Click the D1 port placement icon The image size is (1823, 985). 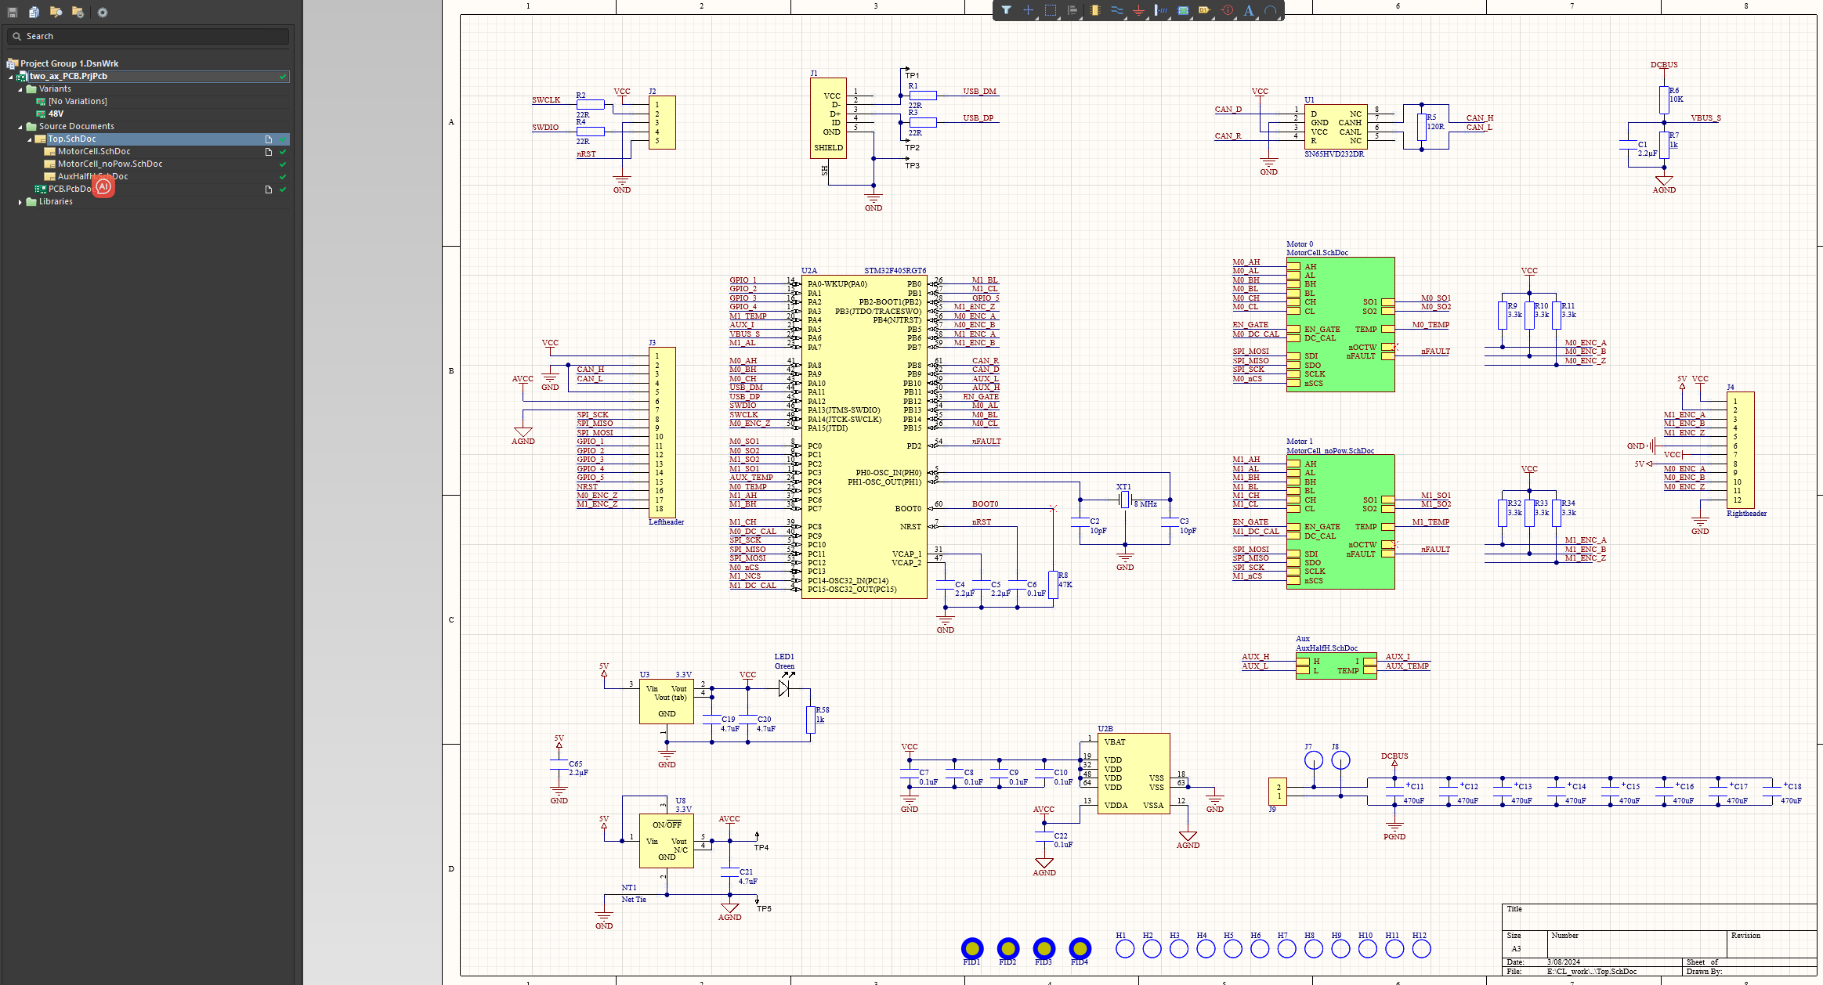[1205, 10]
